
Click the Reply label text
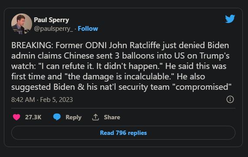(x=73, y=118)
